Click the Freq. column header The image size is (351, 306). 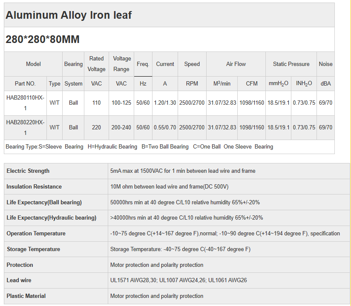pos(143,64)
